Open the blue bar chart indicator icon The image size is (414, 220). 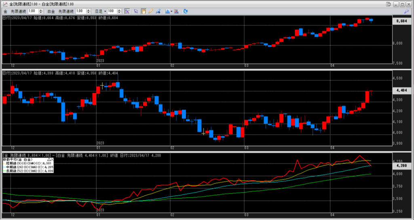167,11
